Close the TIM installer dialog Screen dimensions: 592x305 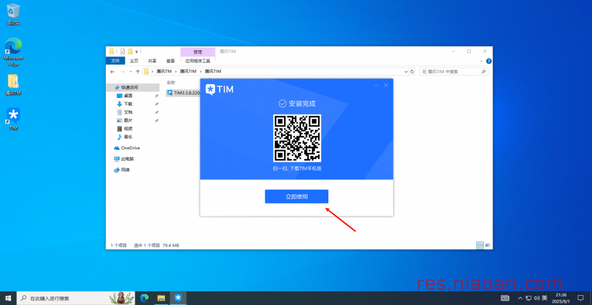pyautogui.click(x=386, y=85)
